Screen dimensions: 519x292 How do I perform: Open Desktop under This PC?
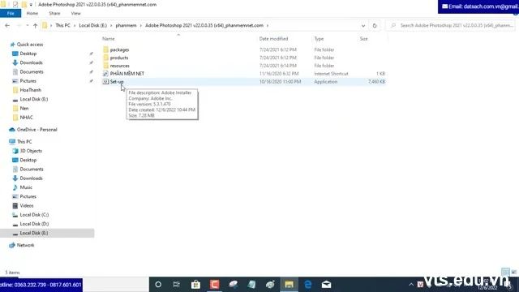(x=28, y=160)
